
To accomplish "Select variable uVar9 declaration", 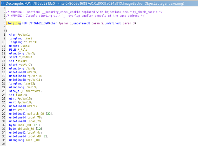I will click(31, 72).
